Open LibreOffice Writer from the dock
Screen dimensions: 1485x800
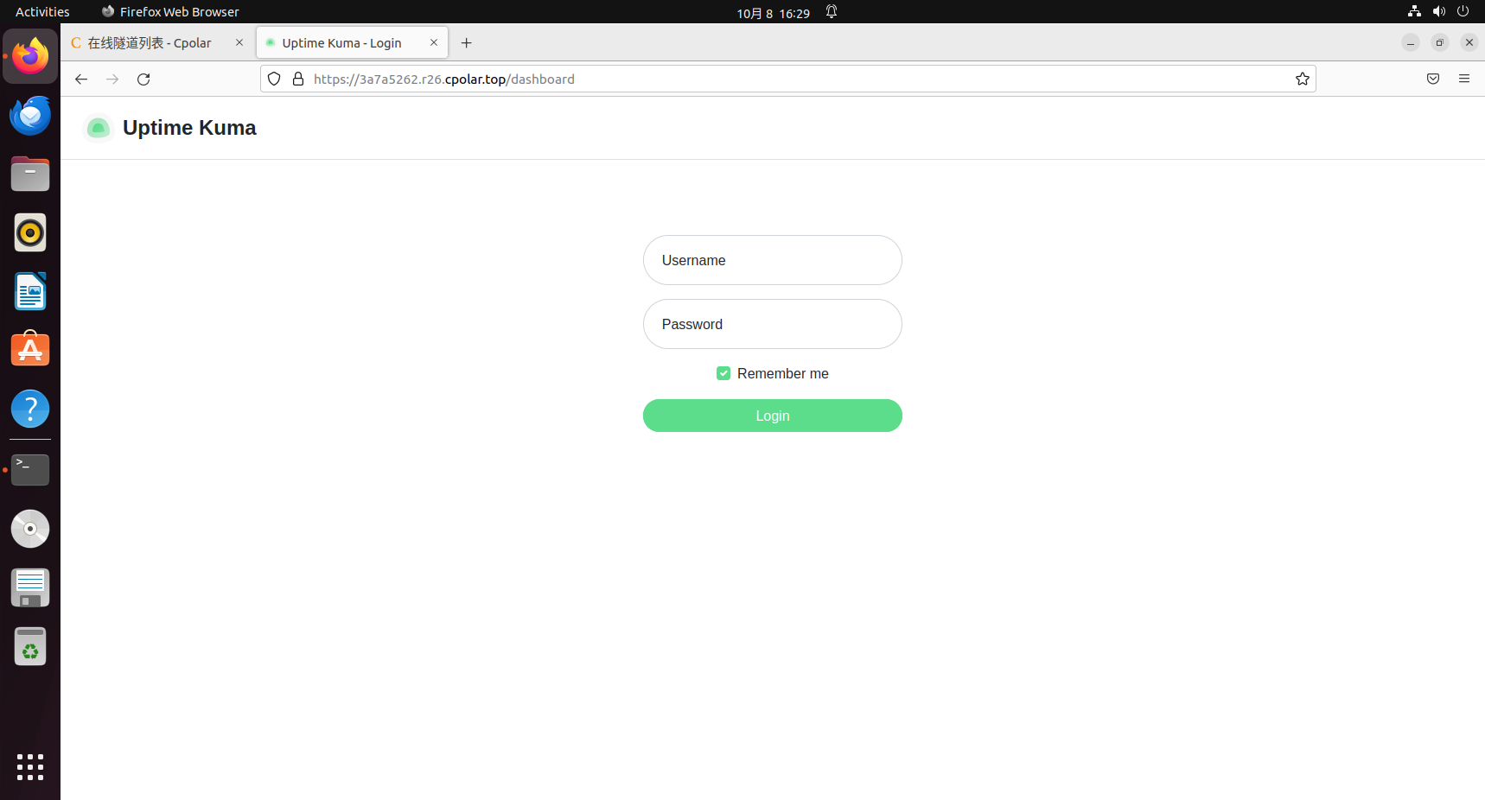tap(30, 291)
